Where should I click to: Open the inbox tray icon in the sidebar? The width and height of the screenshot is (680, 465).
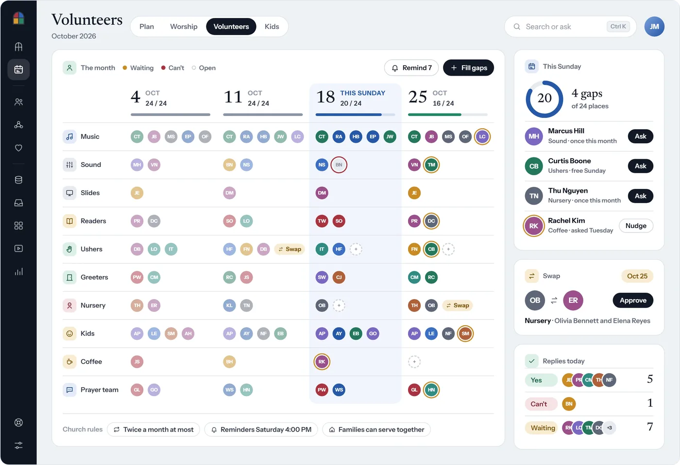point(18,203)
